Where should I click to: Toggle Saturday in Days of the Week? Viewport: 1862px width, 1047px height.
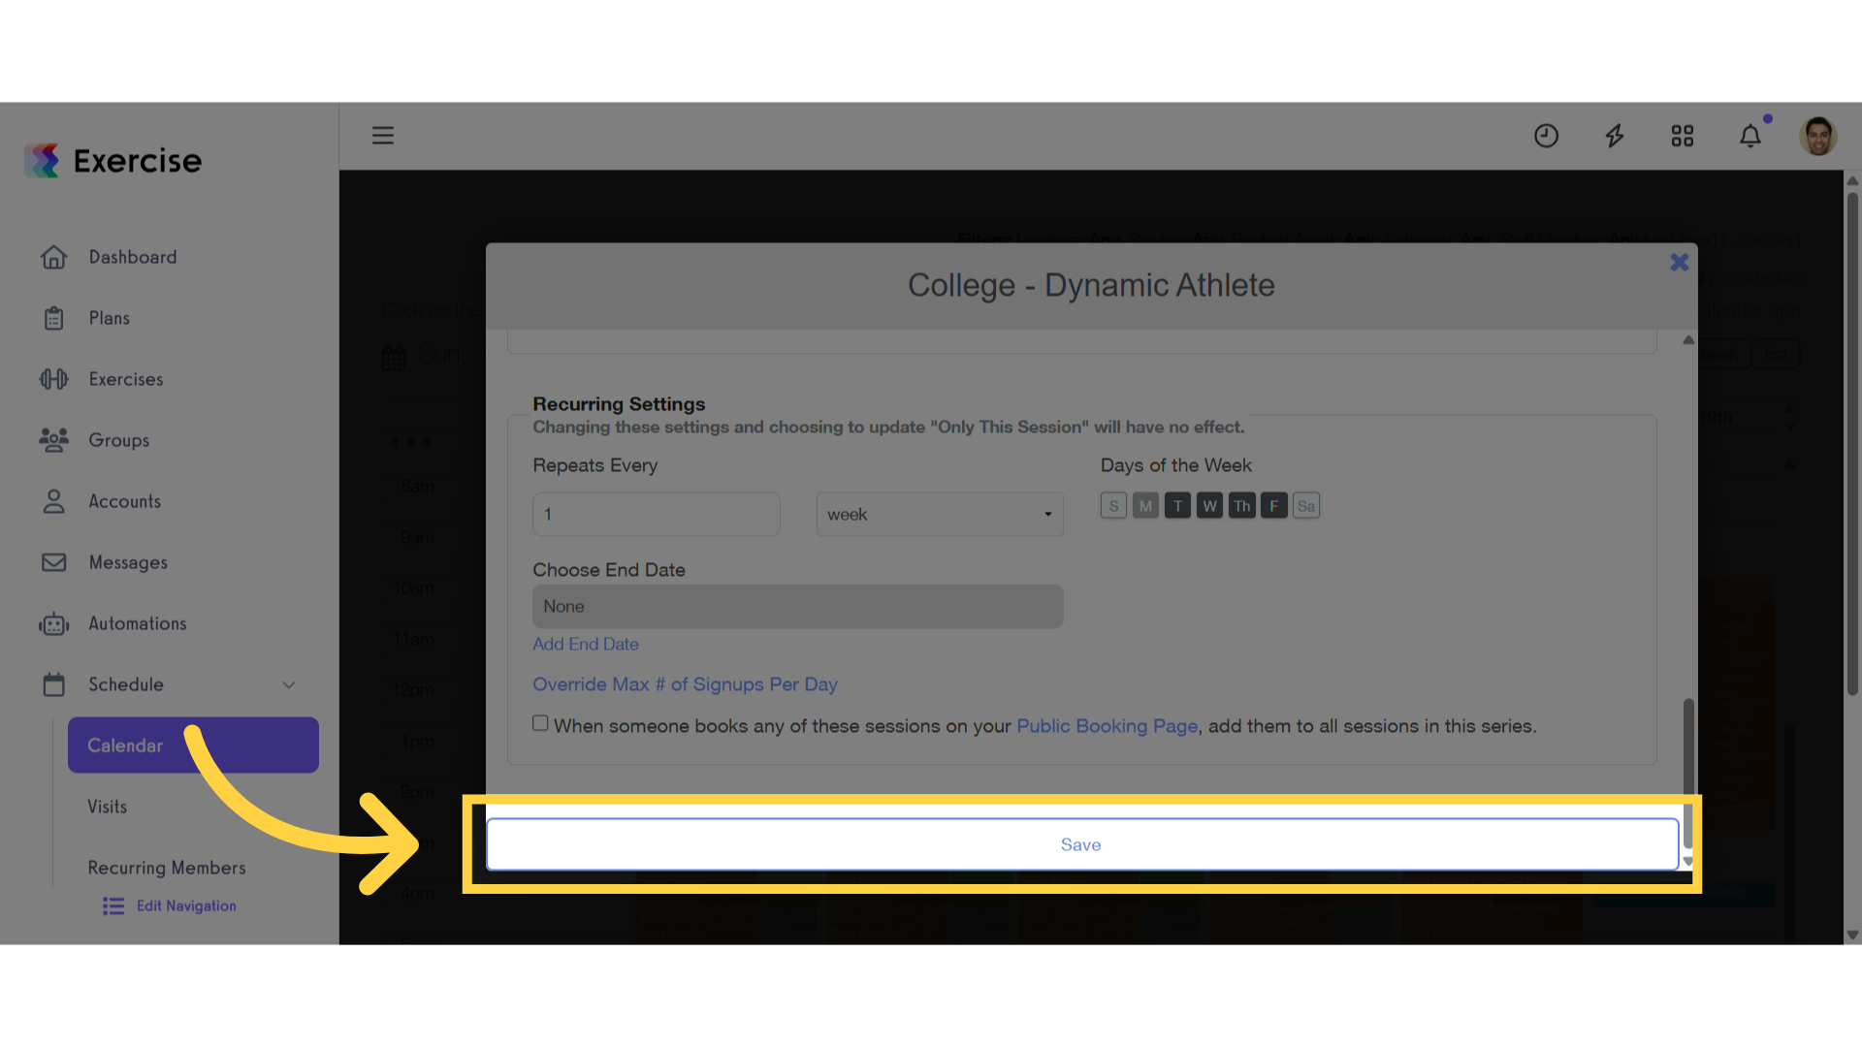tap(1306, 506)
